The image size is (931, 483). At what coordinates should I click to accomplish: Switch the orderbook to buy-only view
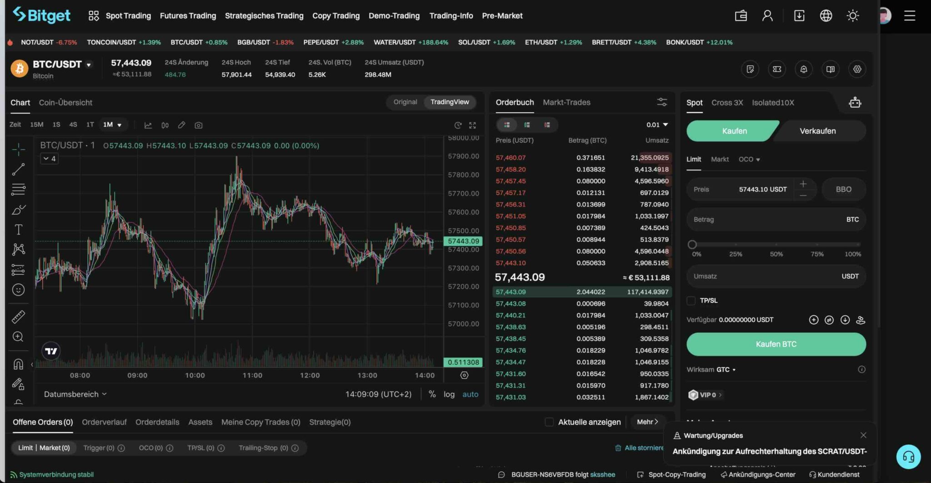pyautogui.click(x=527, y=124)
